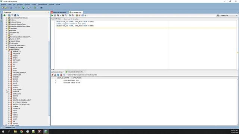Sort by the OPEN_MODE column header
Screen dimensions: 239x134
[77, 78]
